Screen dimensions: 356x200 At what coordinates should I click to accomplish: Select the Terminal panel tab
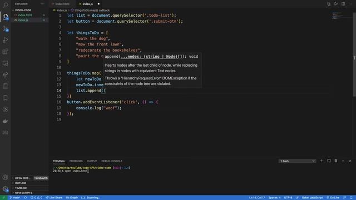point(59,161)
